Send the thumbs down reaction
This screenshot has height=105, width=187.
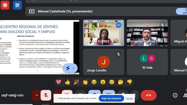(129, 82)
